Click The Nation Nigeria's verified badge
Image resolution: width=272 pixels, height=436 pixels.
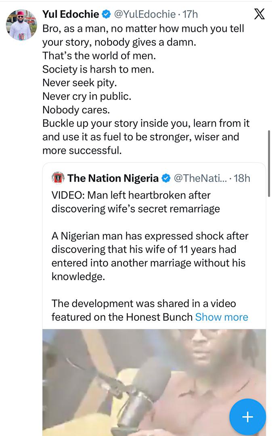click(165, 178)
